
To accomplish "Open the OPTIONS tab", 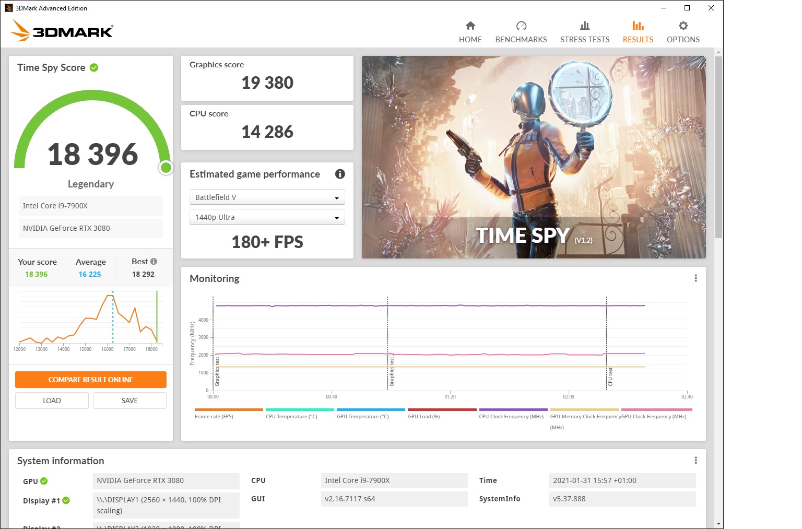I will [683, 32].
